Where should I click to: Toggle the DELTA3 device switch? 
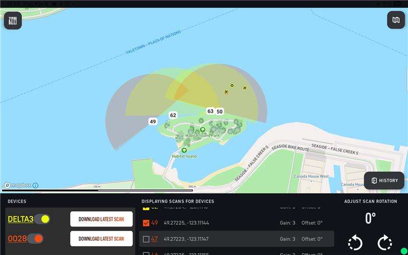pyautogui.click(x=42, y=219)
